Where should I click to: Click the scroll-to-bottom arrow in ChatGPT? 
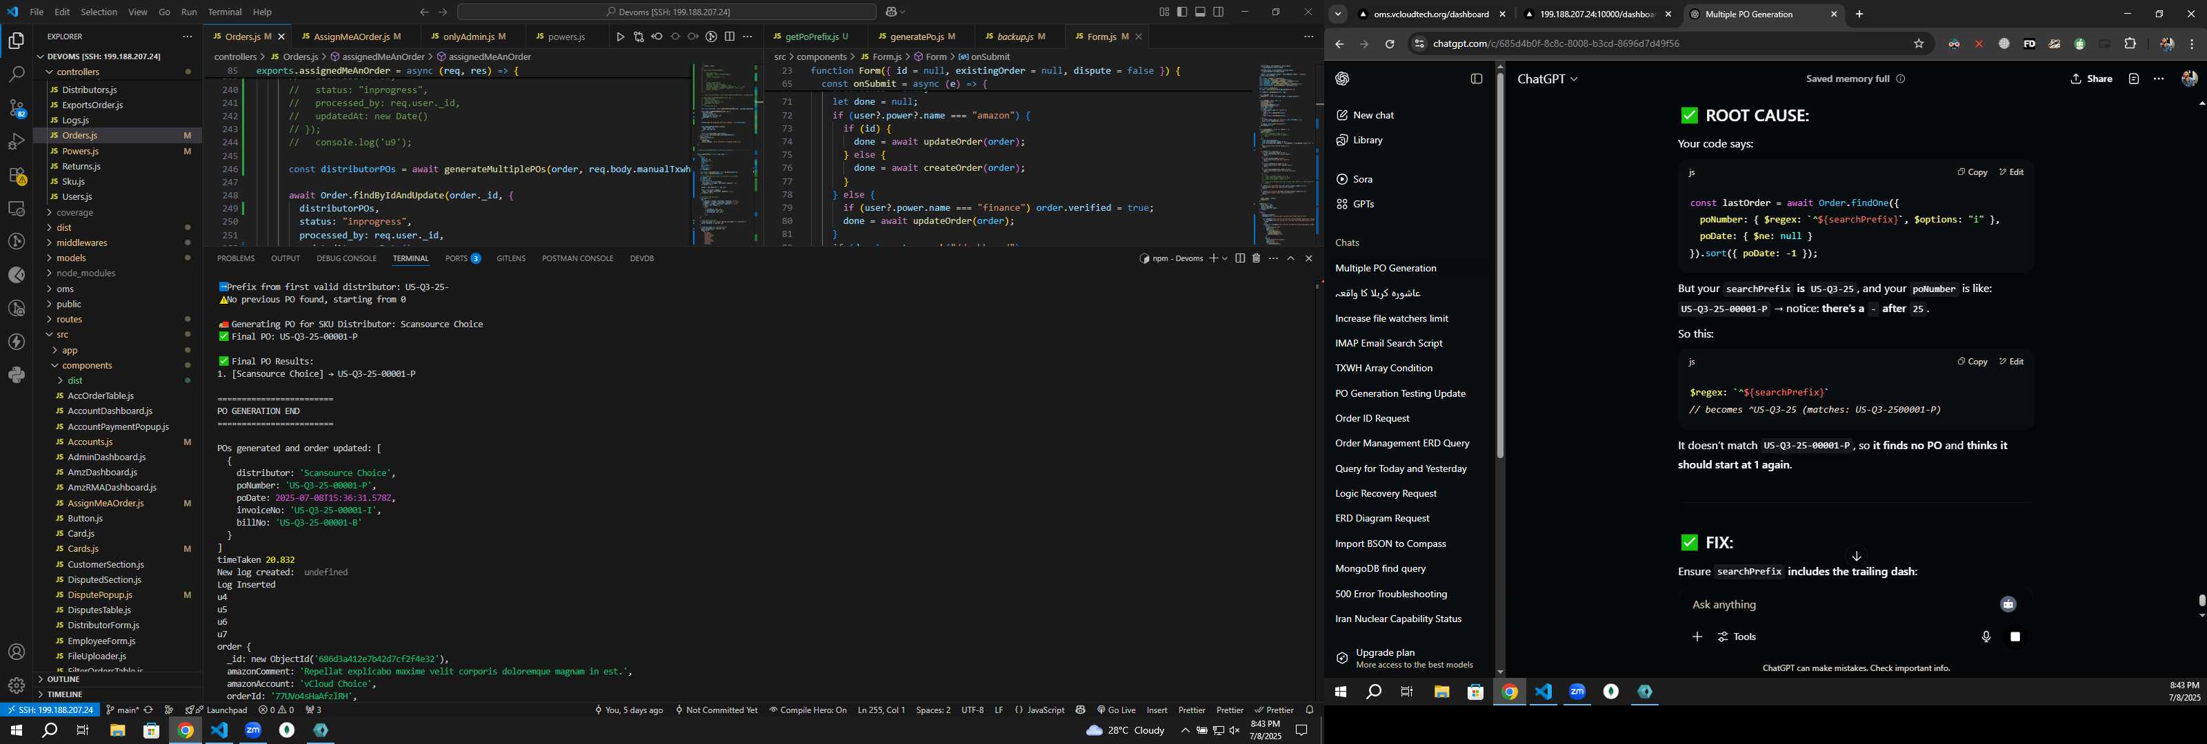(x=1857, y=556)
